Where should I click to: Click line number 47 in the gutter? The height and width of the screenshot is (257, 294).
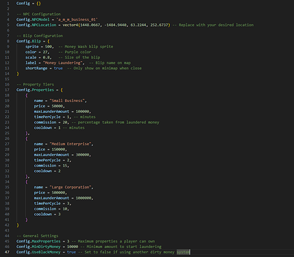8,252
